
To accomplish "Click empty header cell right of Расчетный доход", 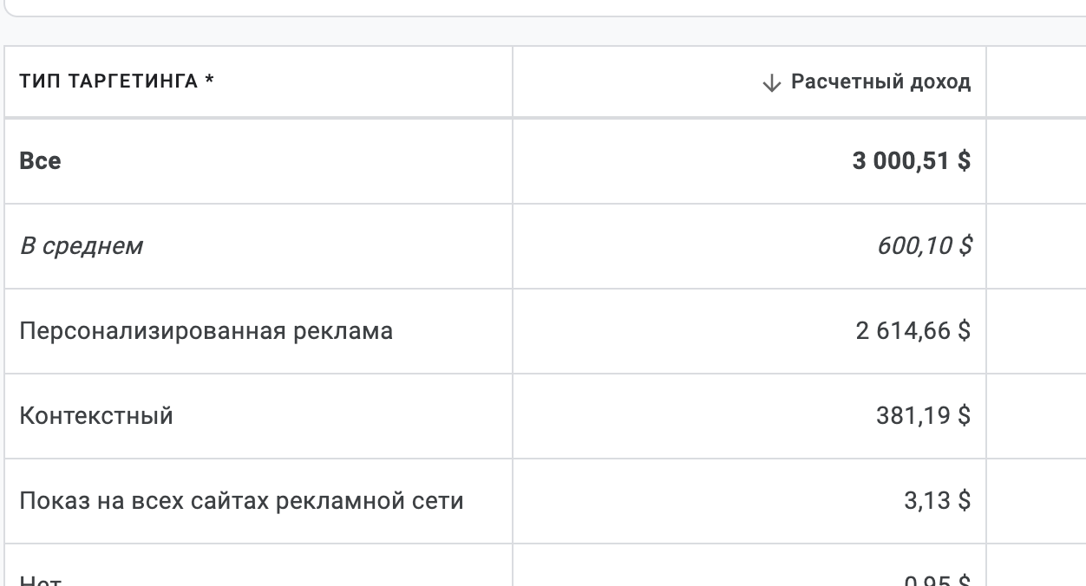I will (x=1036, y=82).
